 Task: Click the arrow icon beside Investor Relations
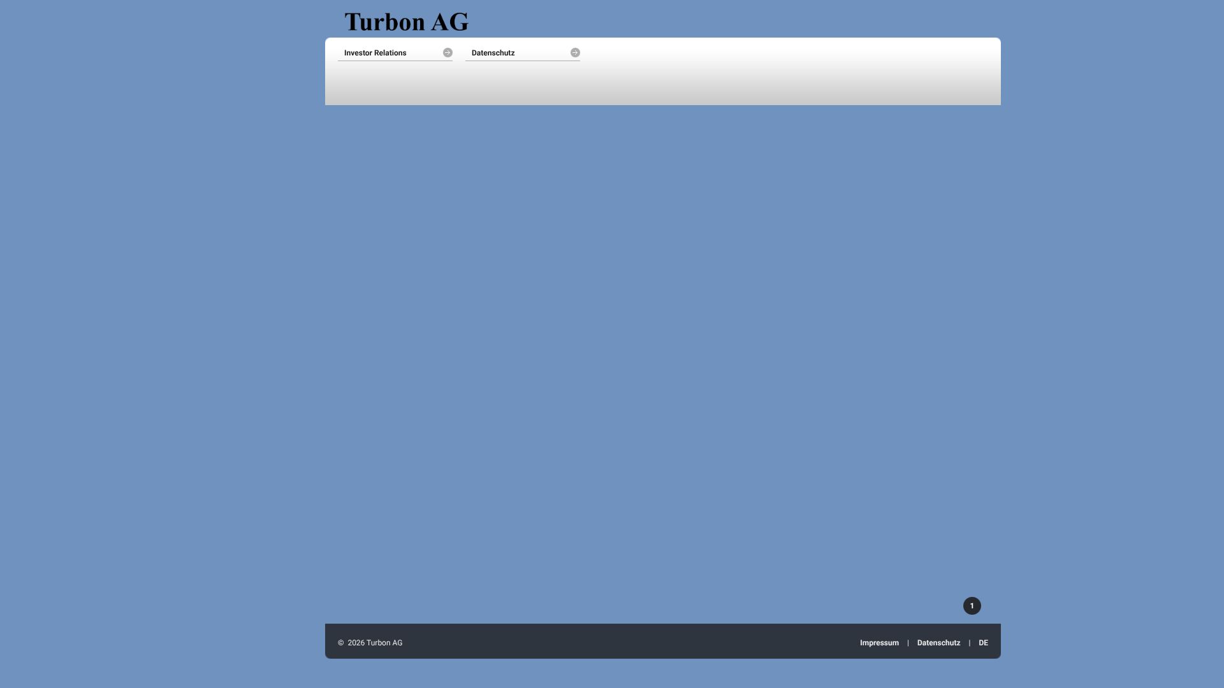[x=448, y=53]
